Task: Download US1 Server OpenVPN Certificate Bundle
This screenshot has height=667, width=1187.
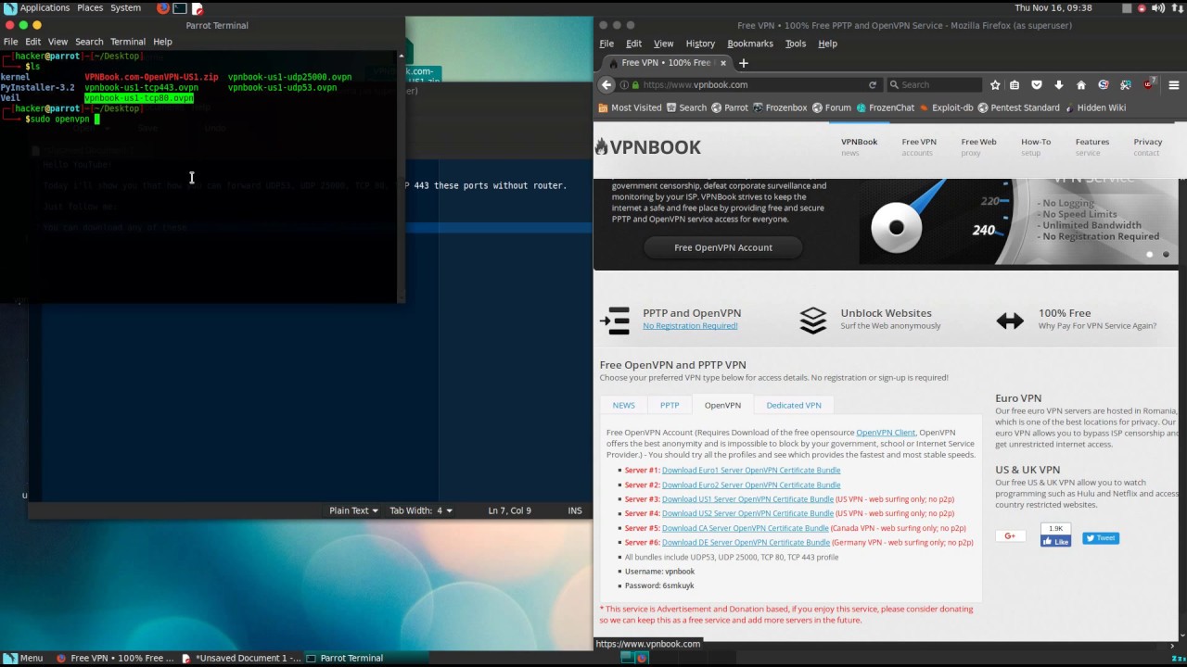Action: click(x=747, y=499)
